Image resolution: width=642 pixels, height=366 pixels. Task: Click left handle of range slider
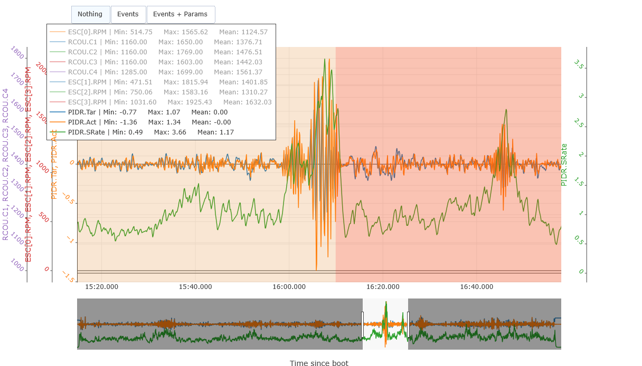coord(362,324)
